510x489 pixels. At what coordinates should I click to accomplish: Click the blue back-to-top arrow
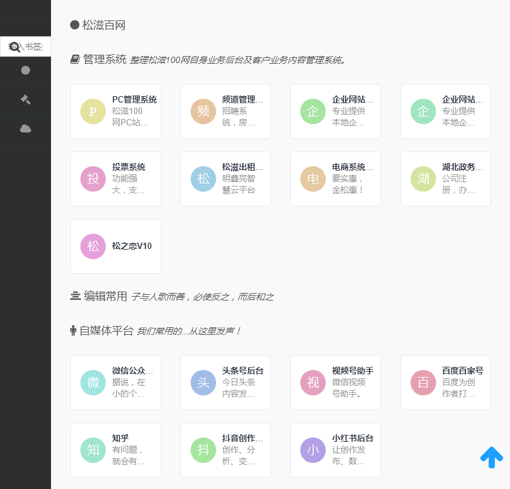492,457
